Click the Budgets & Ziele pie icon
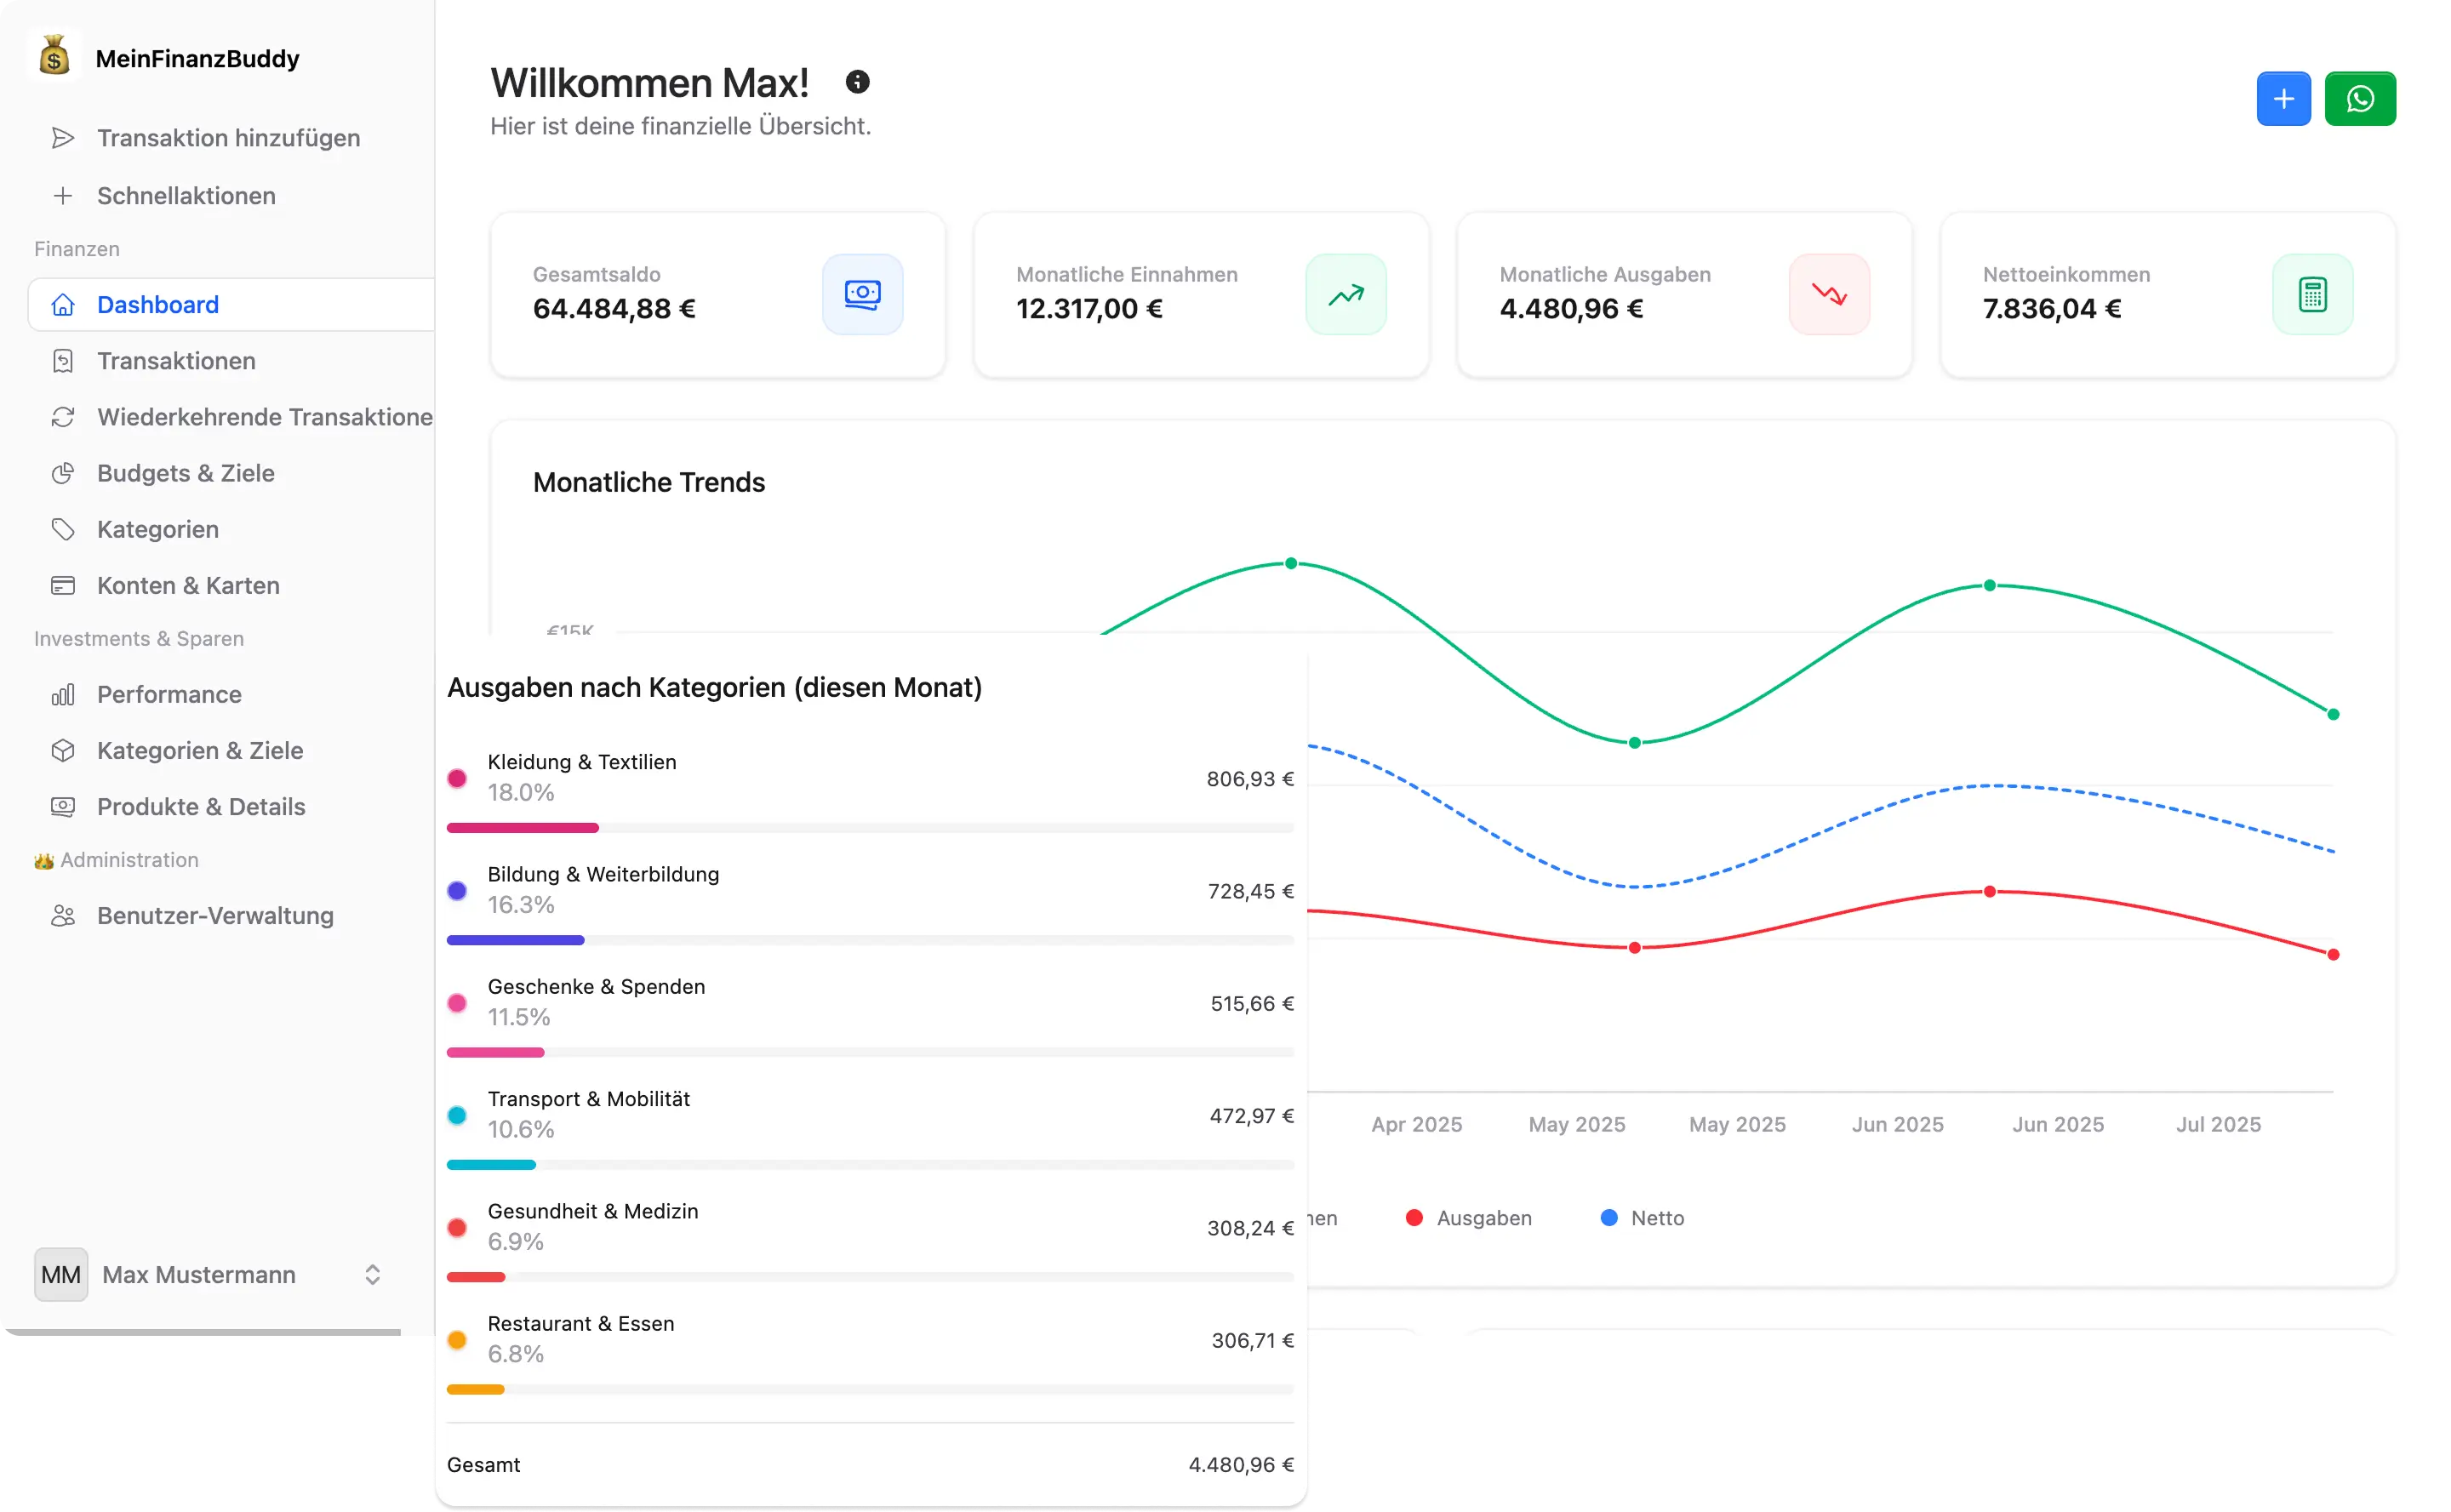The height and width of the screenshot is (1512, 2451). click(x=63, y=473)
